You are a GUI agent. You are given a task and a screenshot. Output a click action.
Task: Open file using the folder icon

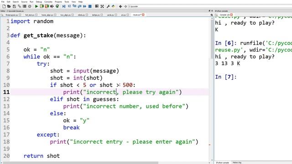click(x=9, y=6)
